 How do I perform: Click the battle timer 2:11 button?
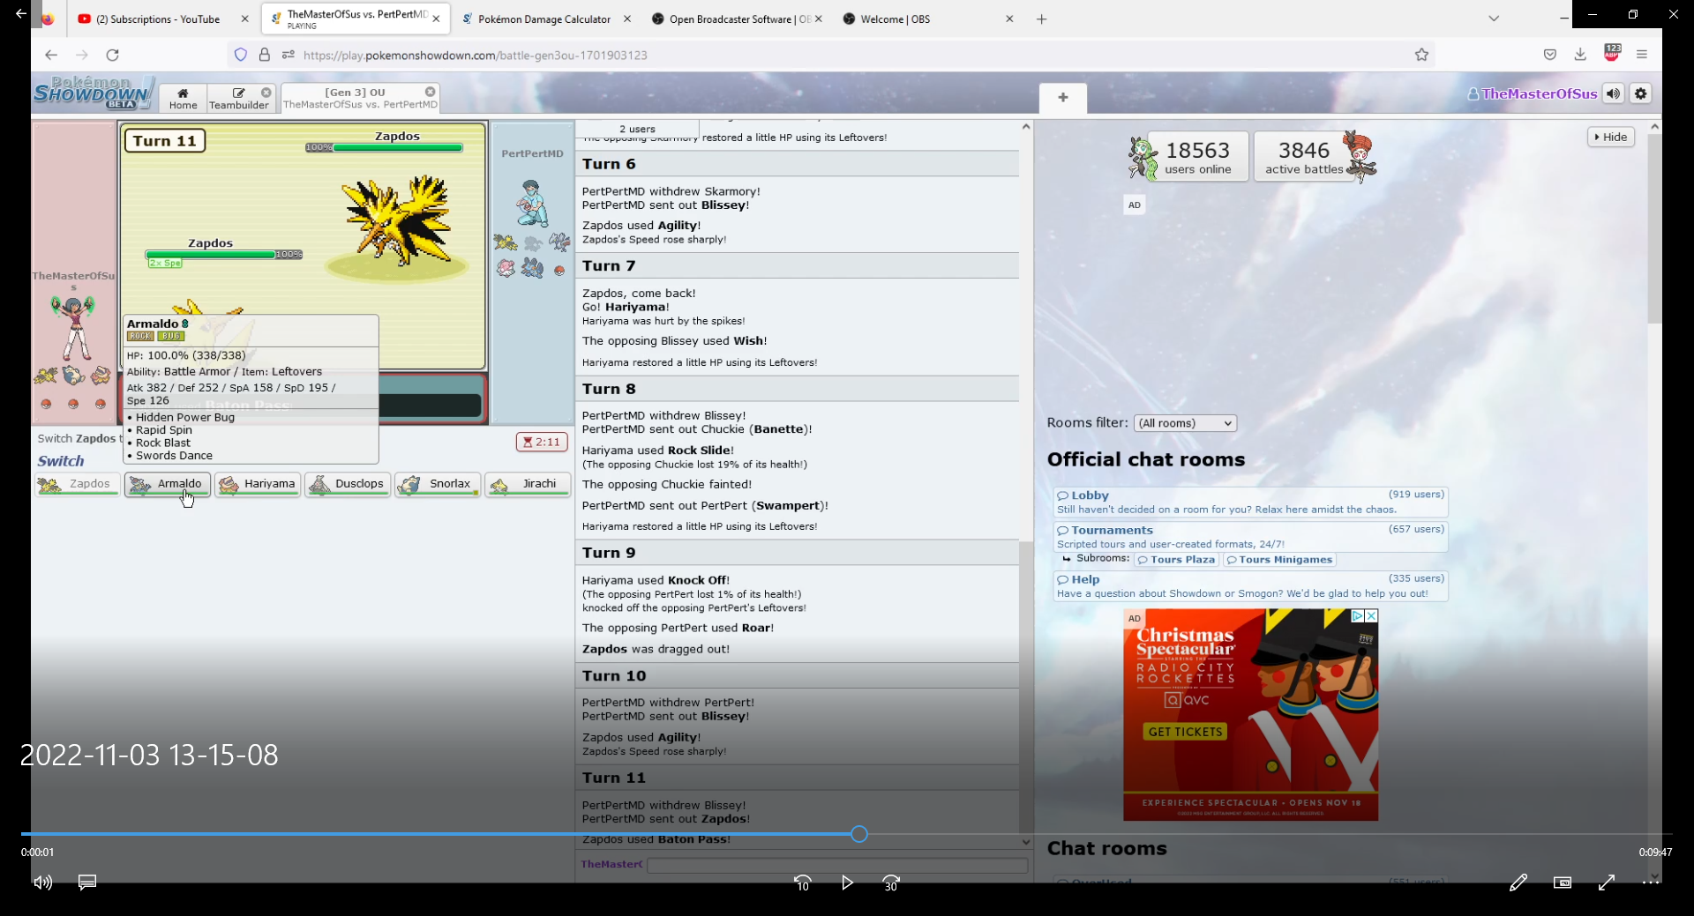coord(541,442)
